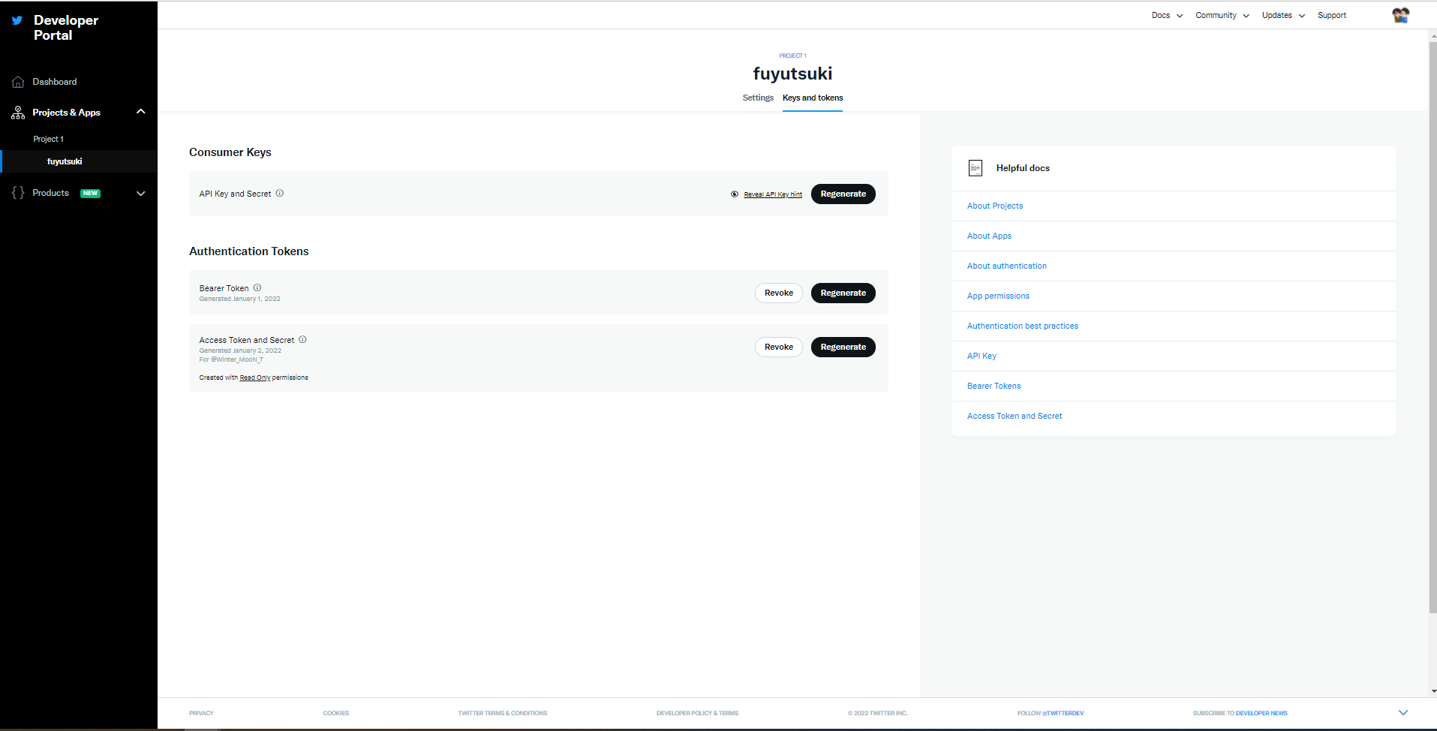1437x731 pixels.
Task: Expand the footer chevron arrow
Action: 1403,712
